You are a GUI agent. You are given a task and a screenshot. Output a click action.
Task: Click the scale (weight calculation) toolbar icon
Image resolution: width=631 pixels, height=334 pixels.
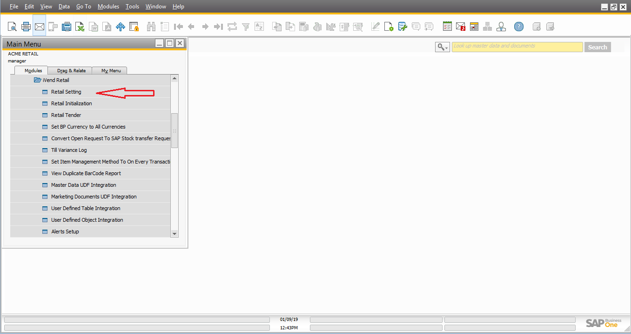(331, 27)
